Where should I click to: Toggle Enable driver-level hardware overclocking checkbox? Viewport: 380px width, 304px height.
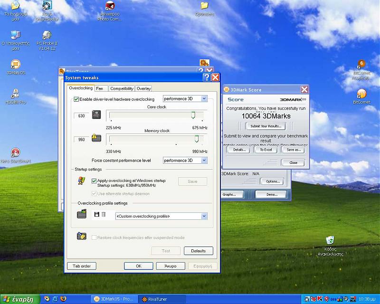76,99
